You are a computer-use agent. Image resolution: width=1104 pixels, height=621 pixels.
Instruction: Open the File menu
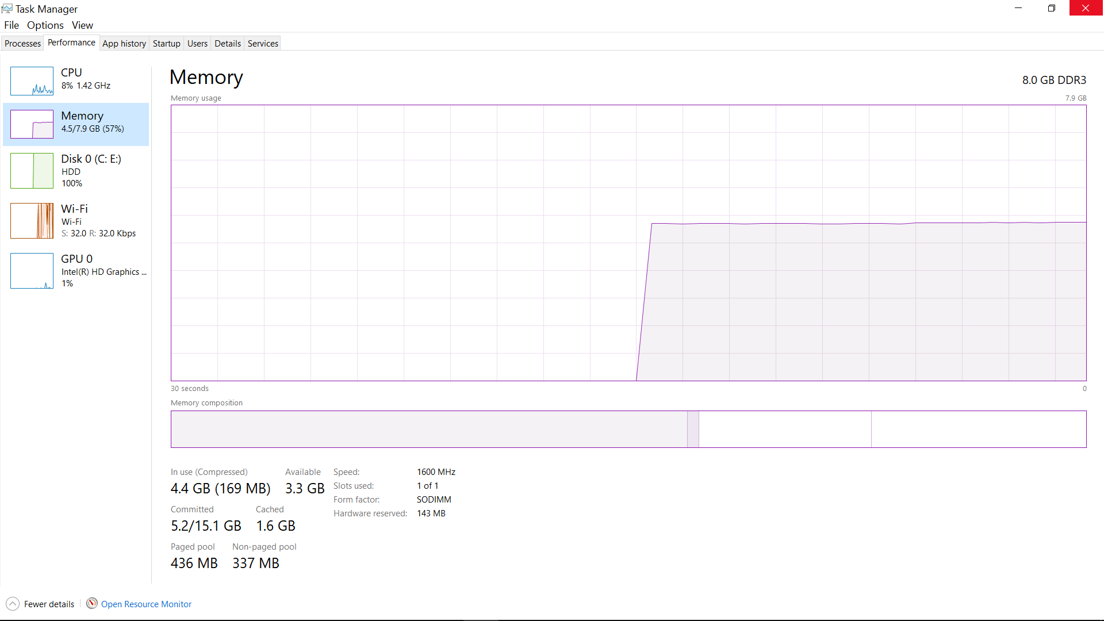[11, 25]
